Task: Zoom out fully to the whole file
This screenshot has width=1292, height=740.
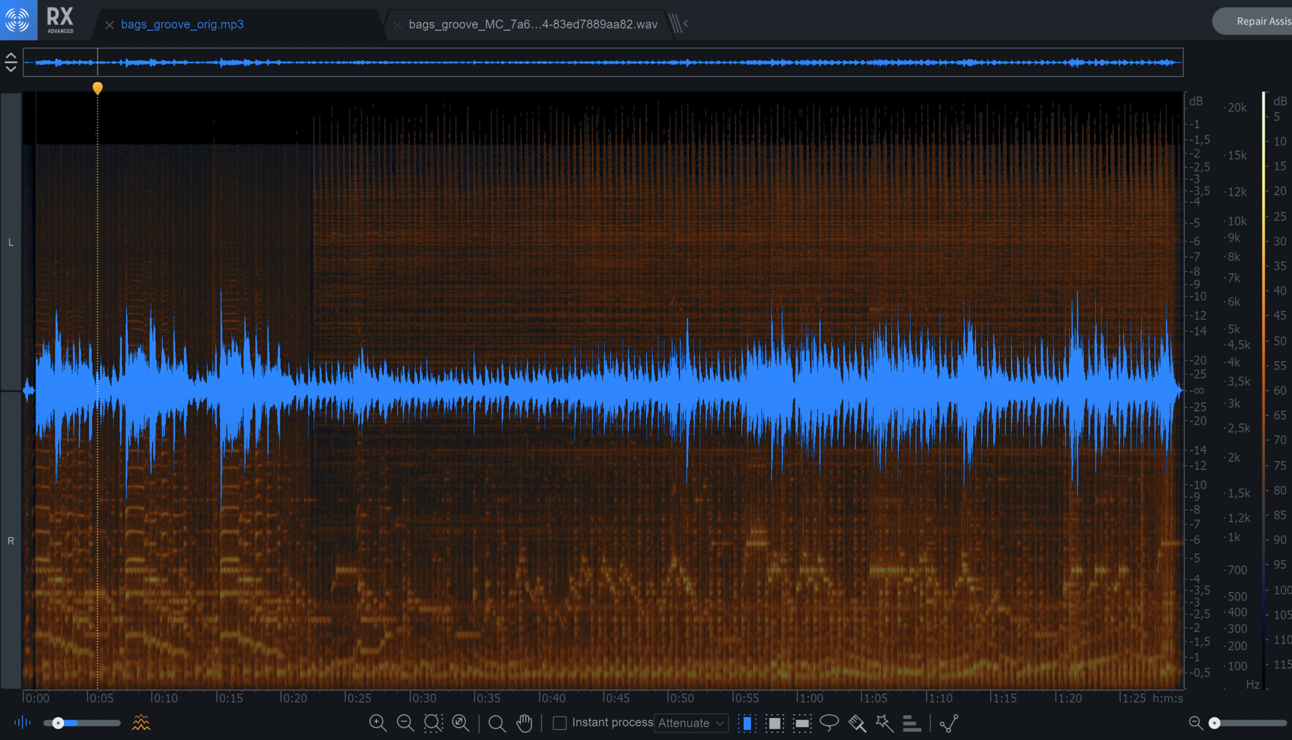Action: click(x=461, y=723)
